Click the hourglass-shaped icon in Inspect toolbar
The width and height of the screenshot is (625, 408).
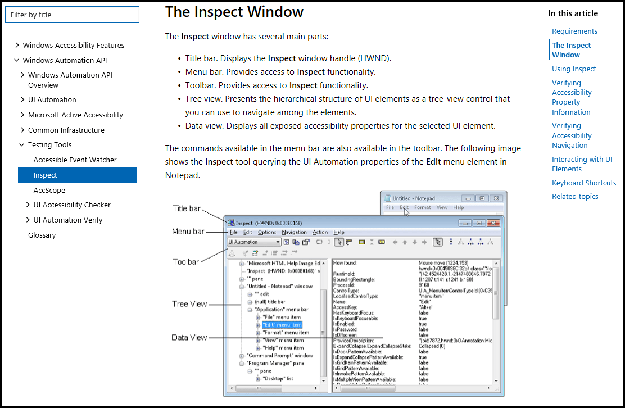372,242
